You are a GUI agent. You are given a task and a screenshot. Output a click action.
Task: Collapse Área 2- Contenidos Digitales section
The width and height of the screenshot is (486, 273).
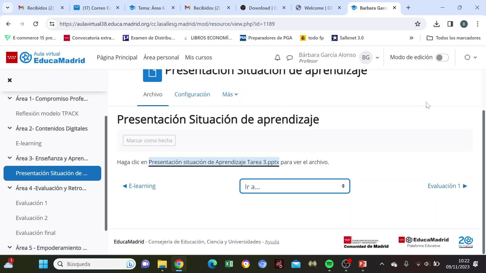(10, 128)
